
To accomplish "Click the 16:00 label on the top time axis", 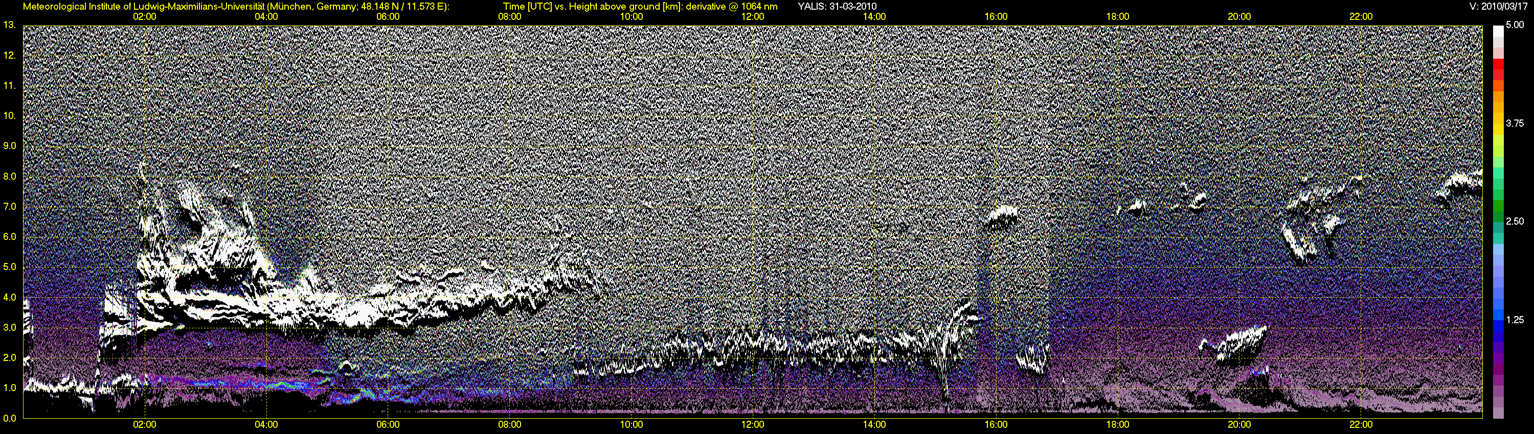I will pos(996,17).
